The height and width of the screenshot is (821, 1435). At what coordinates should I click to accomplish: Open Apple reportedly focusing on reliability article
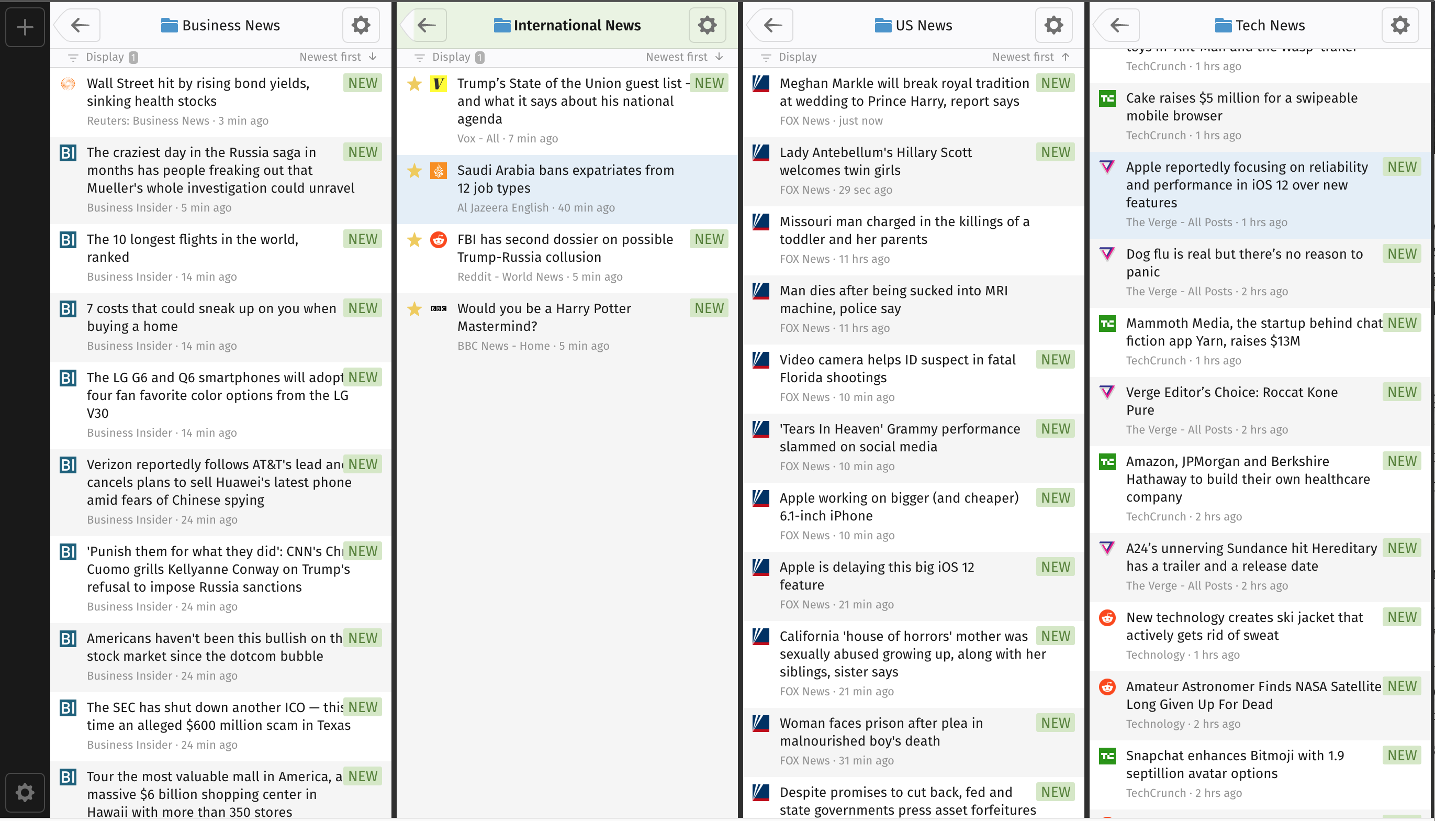[1260, 195]
